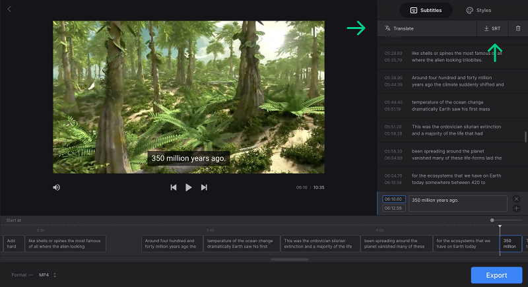Click the subtitle list vertical scrollbar

tap(525, 137)
